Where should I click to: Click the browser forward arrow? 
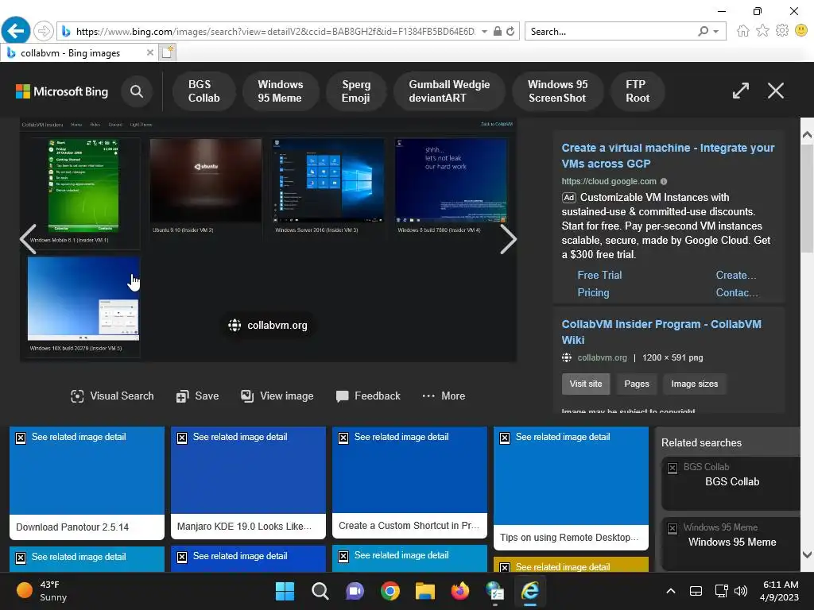pos(44,31)
